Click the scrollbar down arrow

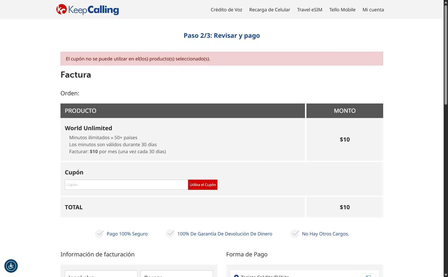(x=446, y=274)
